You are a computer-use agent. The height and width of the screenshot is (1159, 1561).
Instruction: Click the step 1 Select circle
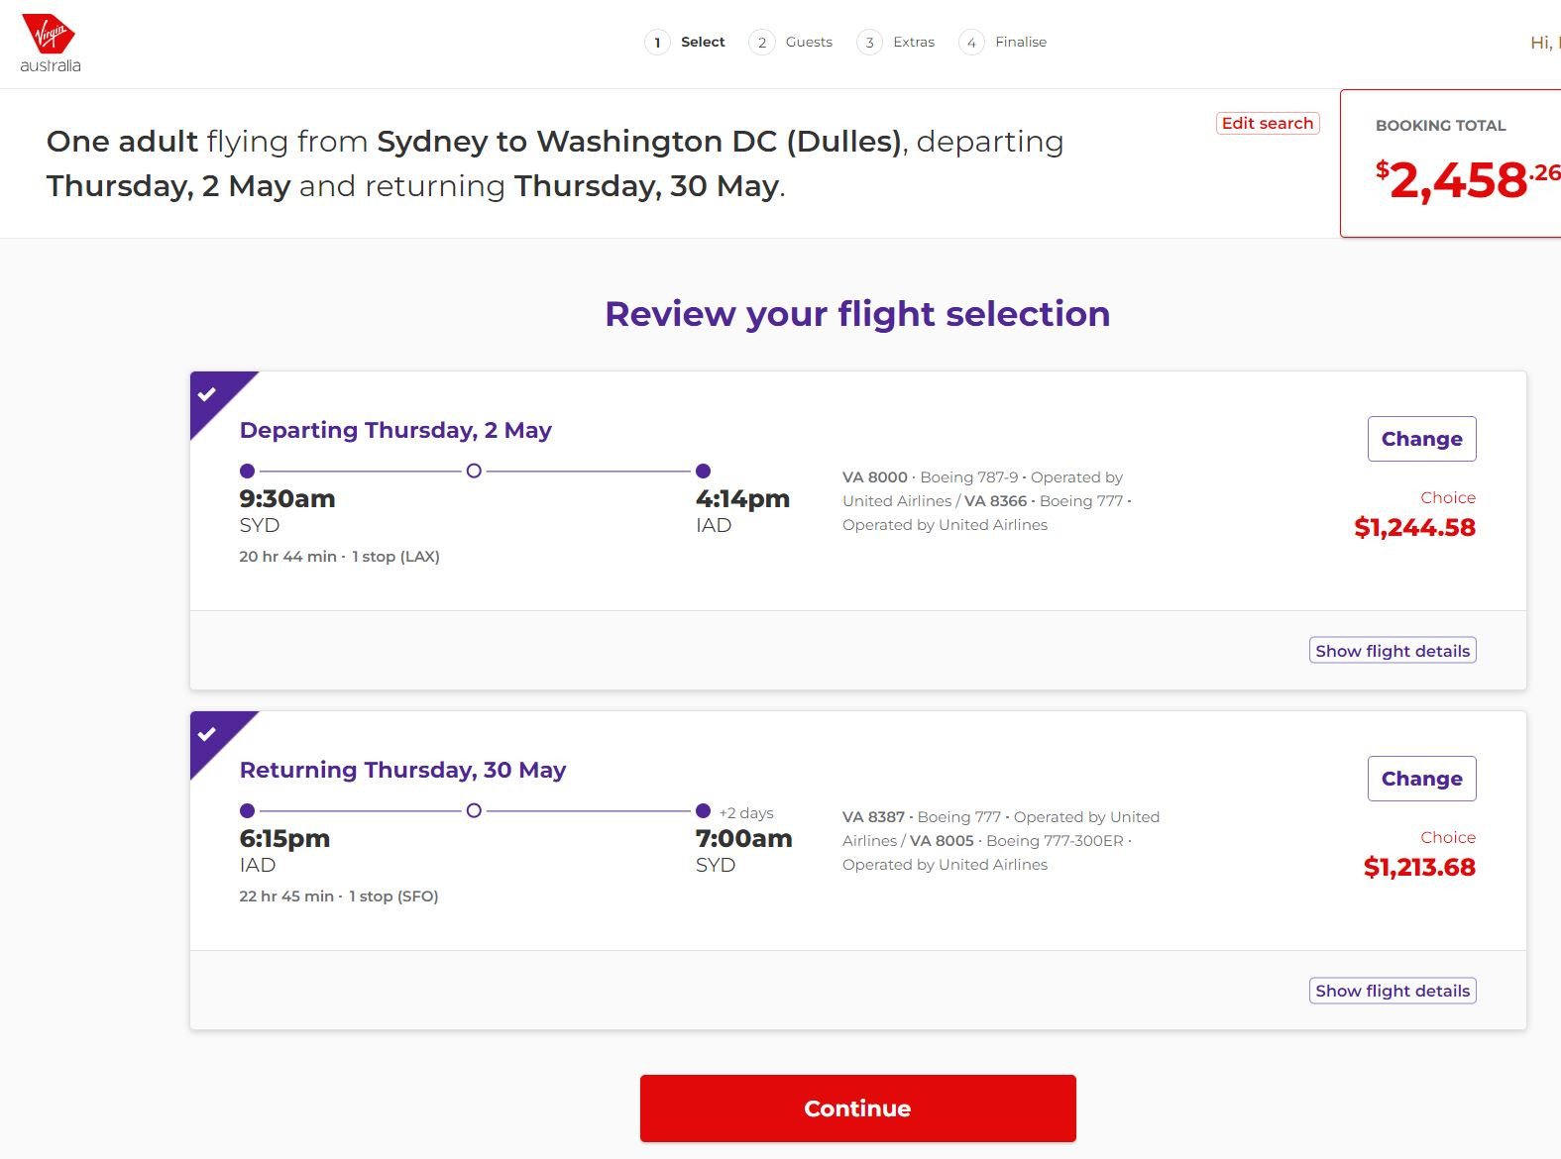[657, 43]
